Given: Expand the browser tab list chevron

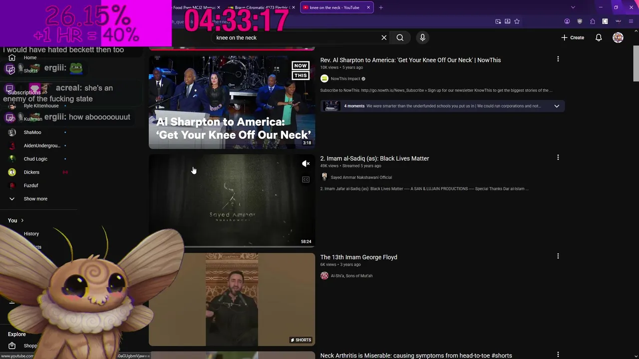Looking at the screenshot, I should 573,7.
